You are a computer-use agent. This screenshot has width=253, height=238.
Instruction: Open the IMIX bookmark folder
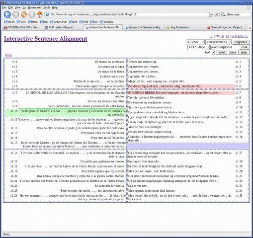pyautogui.click(x=21, y=22)
